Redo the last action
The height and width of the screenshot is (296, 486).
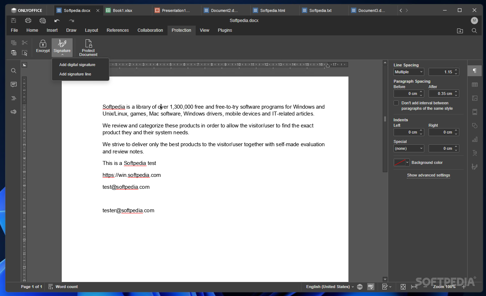coord(71,21)
